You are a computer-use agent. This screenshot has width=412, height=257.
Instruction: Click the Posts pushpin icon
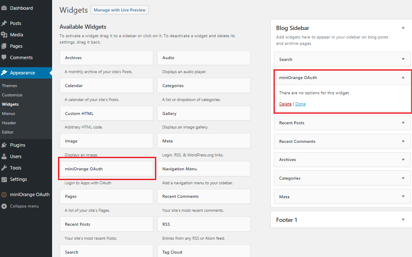[4, 23]
